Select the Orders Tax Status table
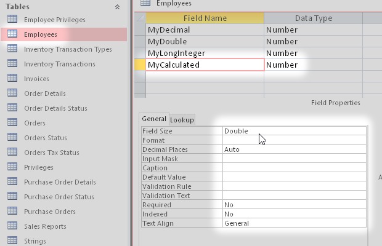Image resolution: width=382 pixels, height=246 pixels. point(52,153)
